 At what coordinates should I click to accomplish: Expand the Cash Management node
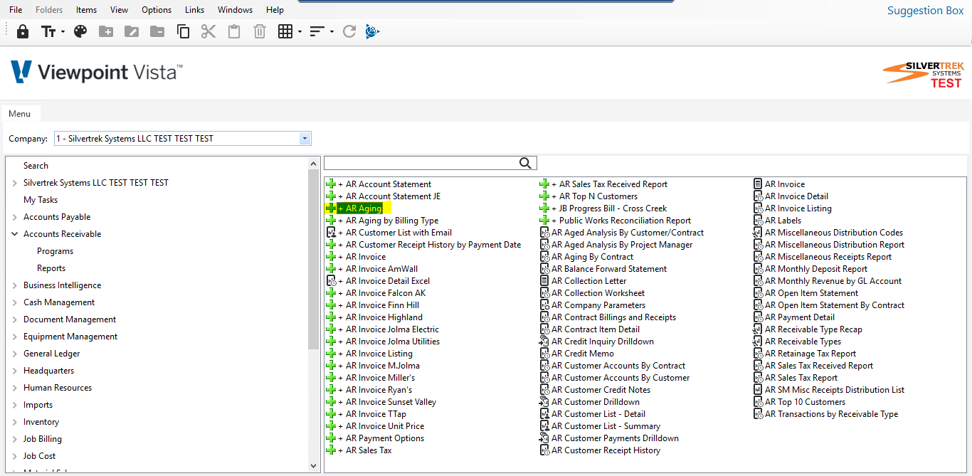15,302
